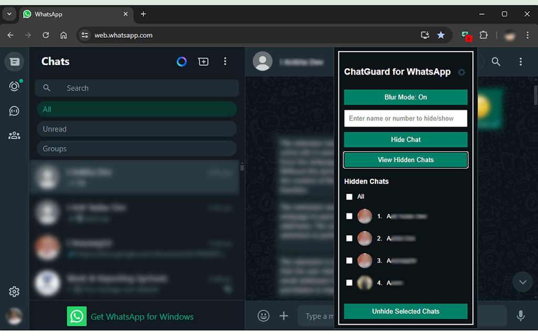538x336 pixels.
Task: Click the bookmark star icon
Action: (x=441, y=35)
